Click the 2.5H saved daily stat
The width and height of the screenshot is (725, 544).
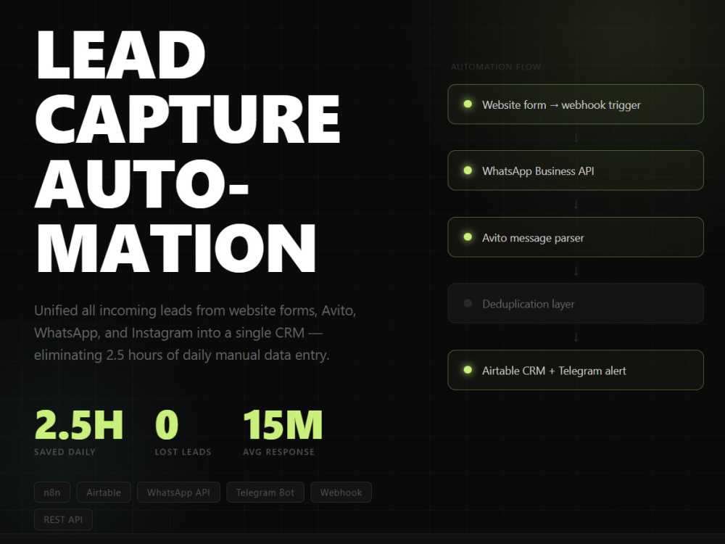[79, 433]
